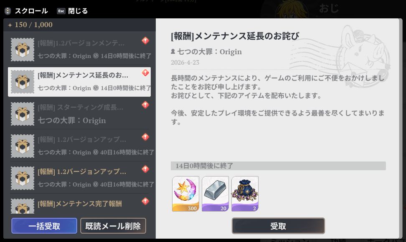Select the メンテナンス延長のお詫び mail entry

(x=79, y=82)
